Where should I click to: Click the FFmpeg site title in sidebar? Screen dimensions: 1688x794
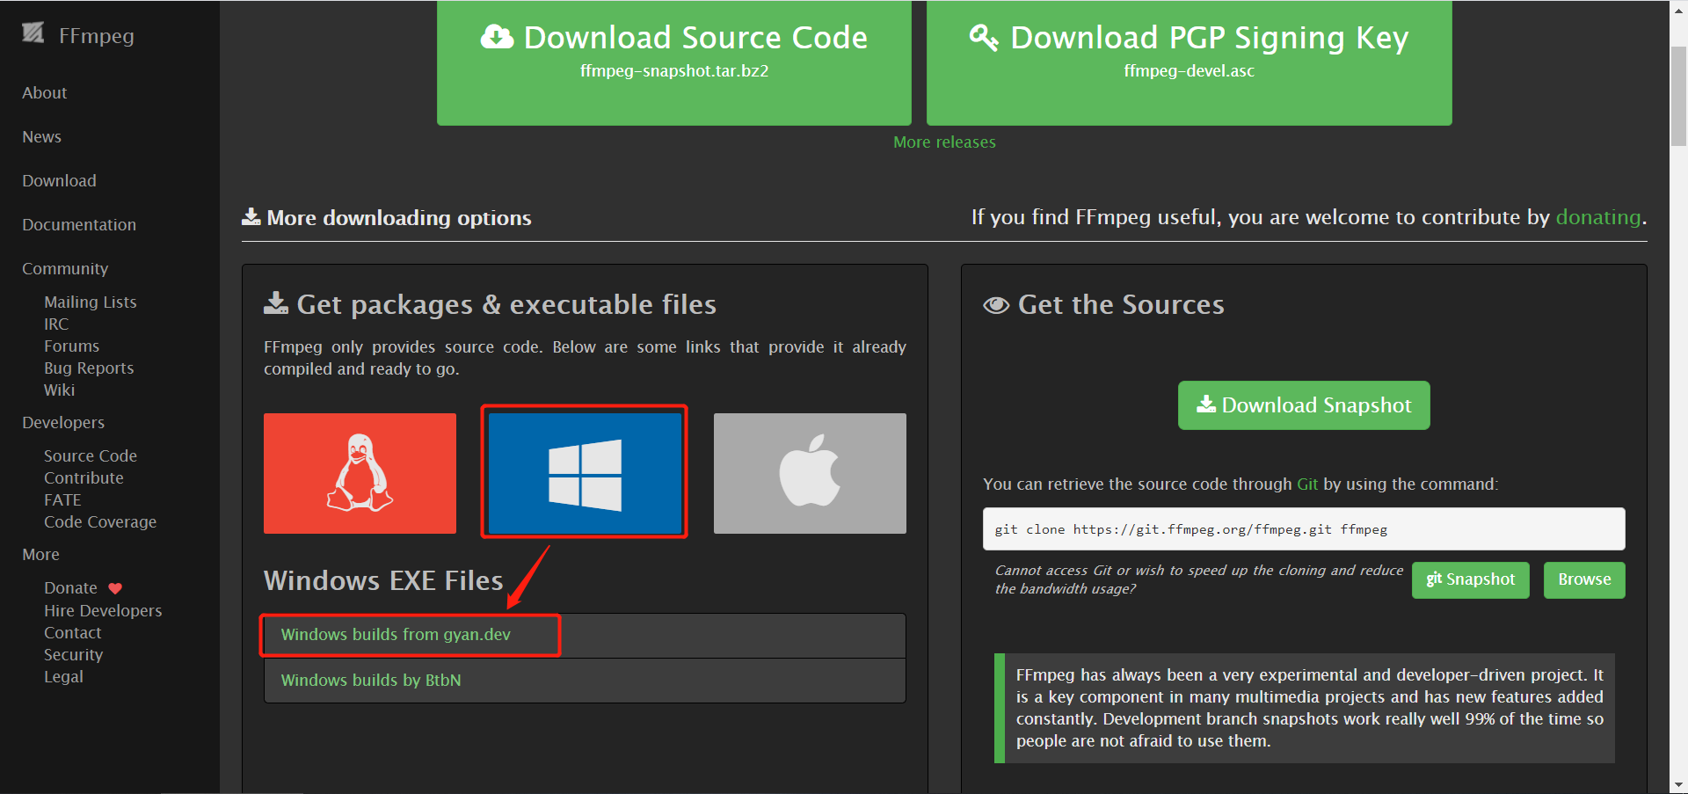(x=97, y=36)
